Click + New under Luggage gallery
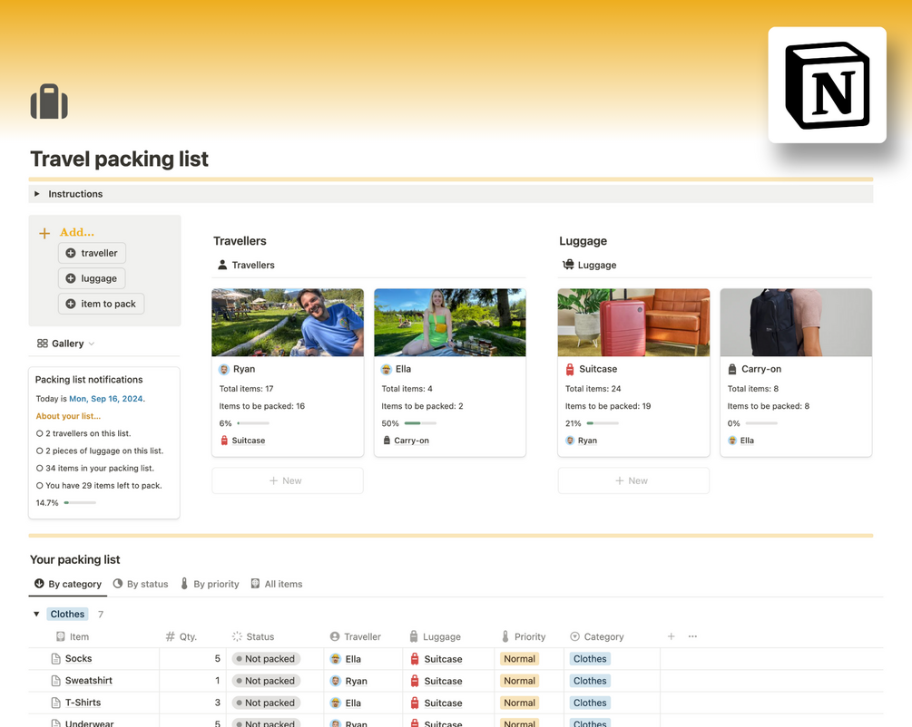Viewport: 912px width, 727px height. click(633, 480)
